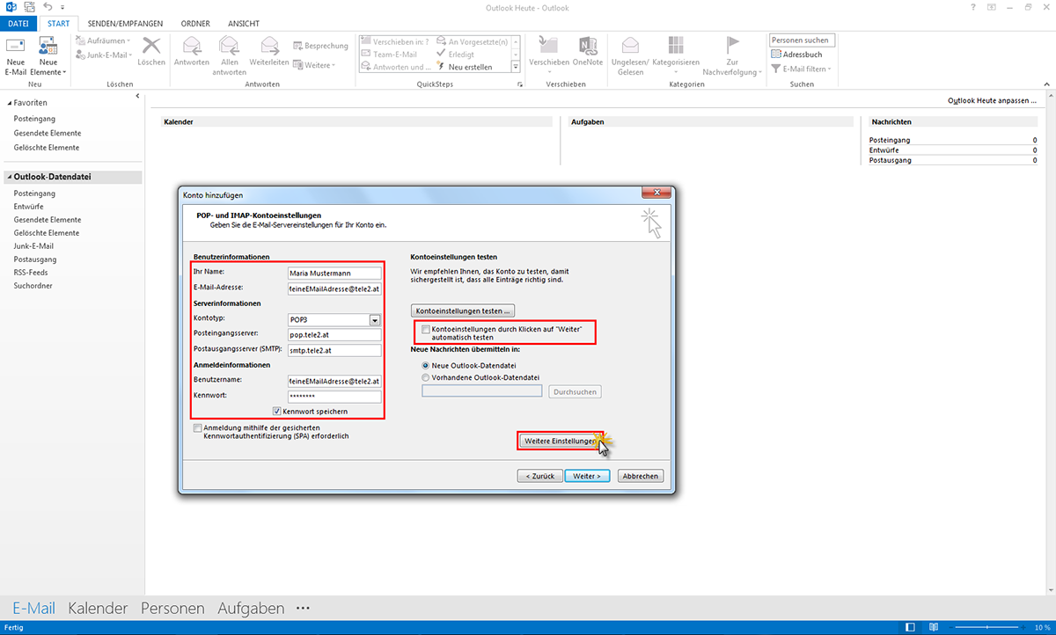Uncheck Kennwort speichern checkbox
This screenshot has height=635, width=1056.
click(x=276, y=411)
